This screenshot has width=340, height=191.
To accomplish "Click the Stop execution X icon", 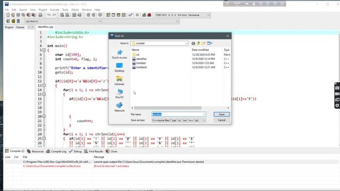I will pos(137,15).
